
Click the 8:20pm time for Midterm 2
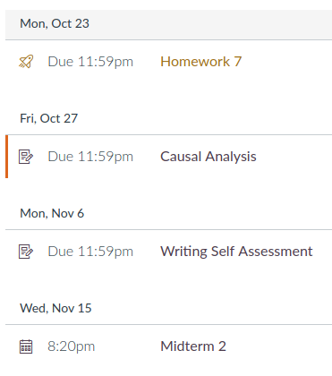click(71, 346)
